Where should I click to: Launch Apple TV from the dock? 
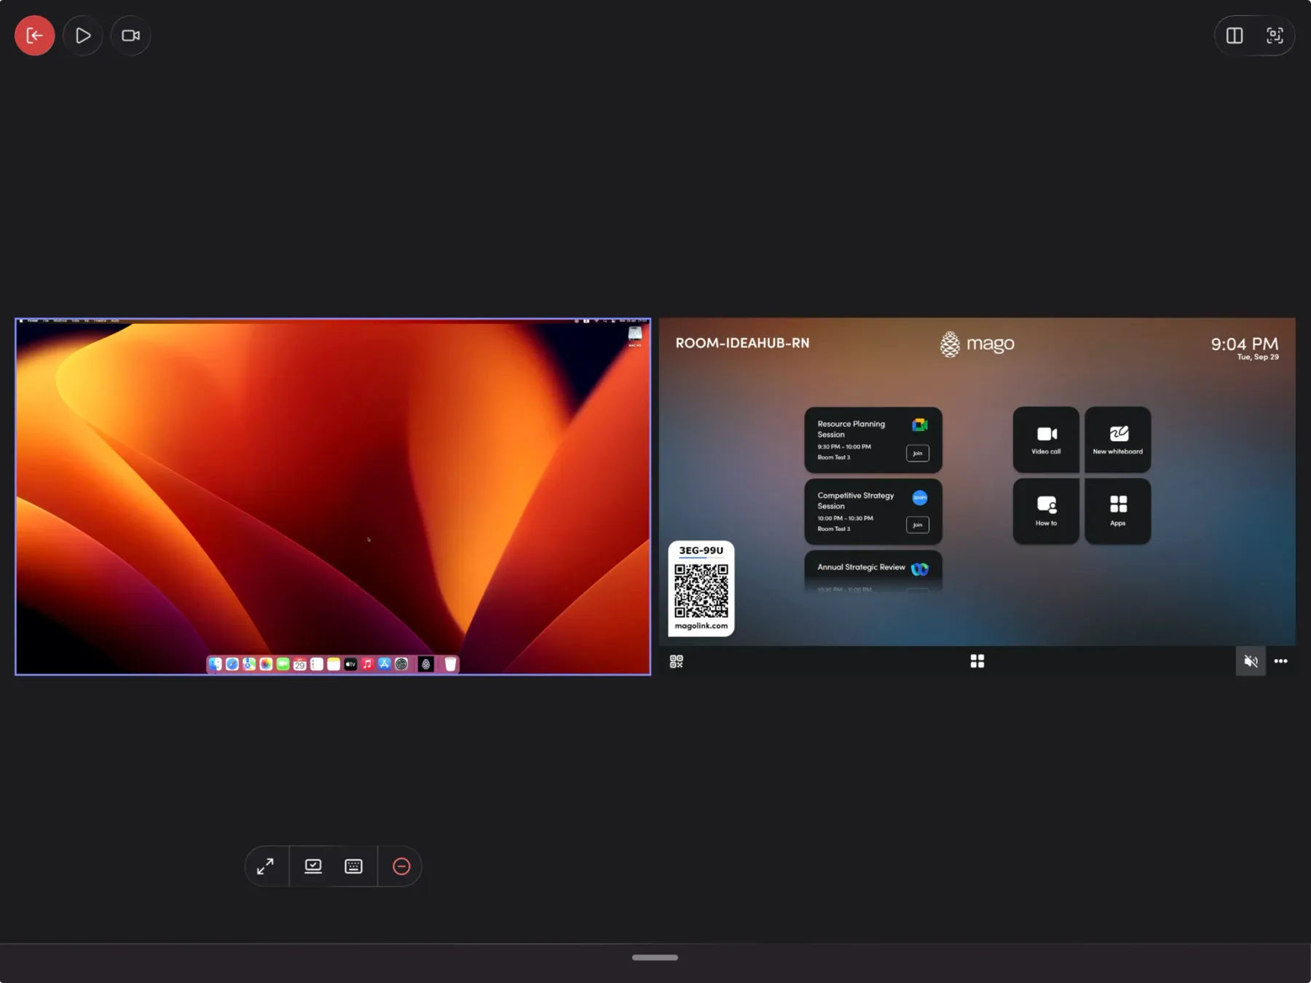click(x=350, y=664)
